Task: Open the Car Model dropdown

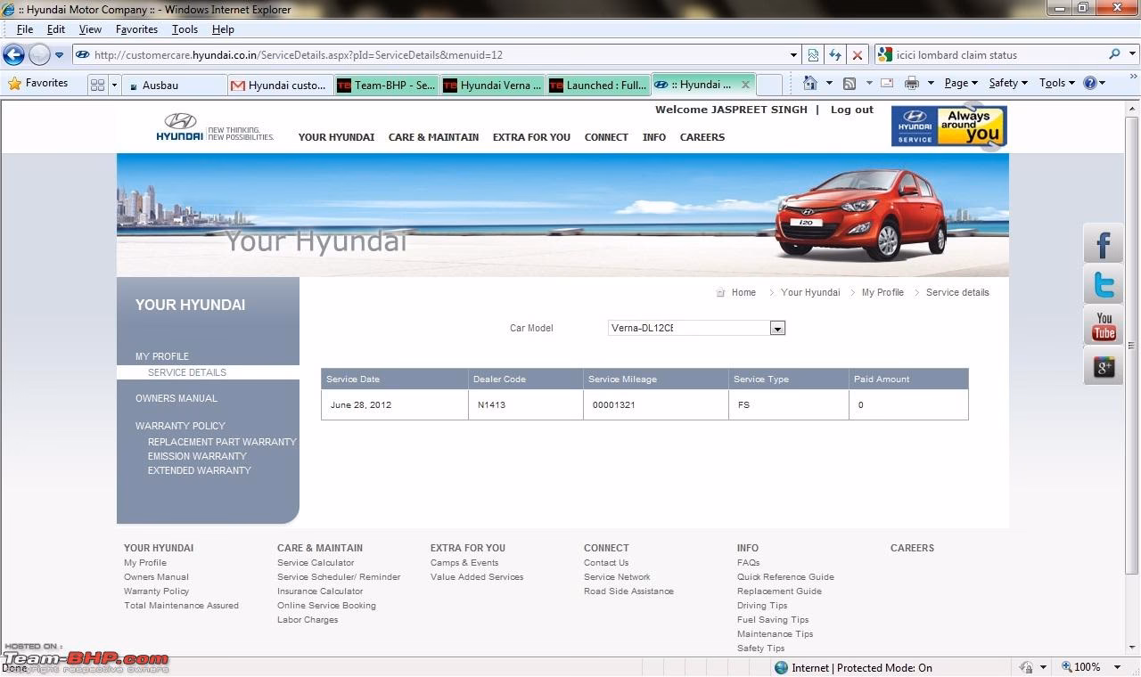Action: (776, 328)
